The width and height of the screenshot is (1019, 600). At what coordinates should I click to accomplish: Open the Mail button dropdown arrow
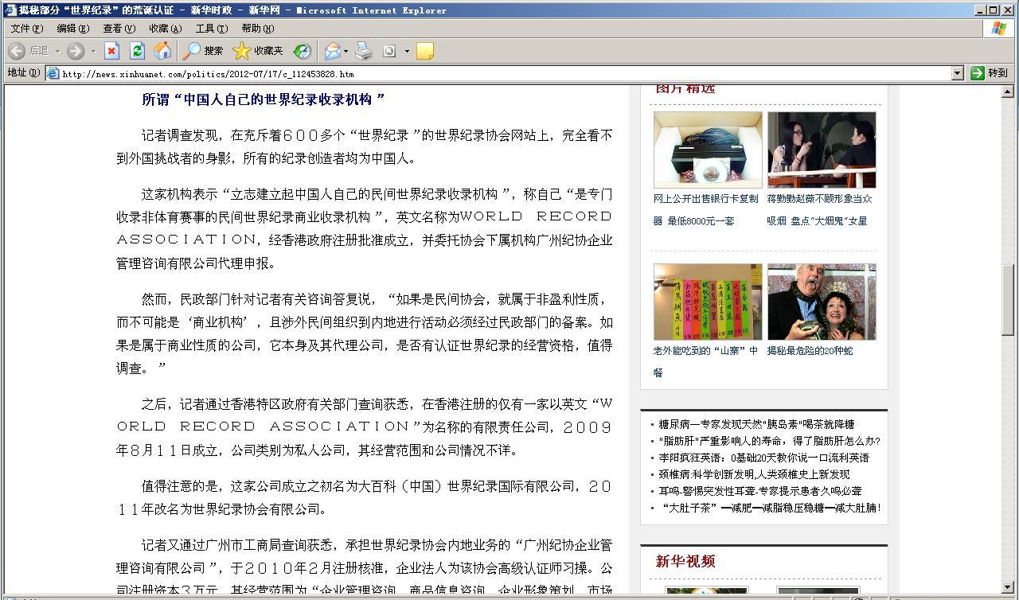346,51
